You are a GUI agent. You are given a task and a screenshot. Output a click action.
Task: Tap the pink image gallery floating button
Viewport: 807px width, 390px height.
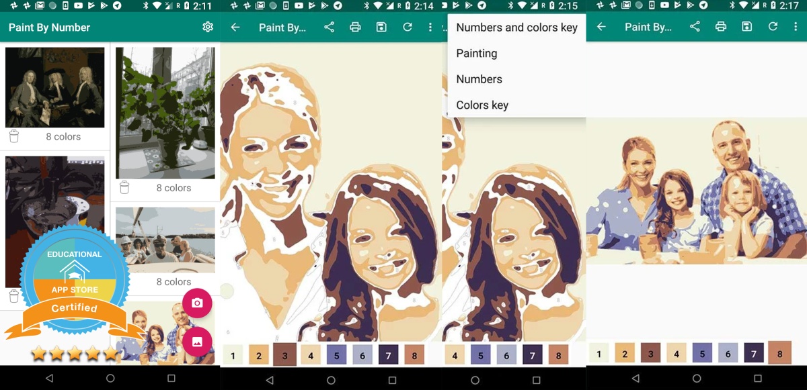coord(197,342)
